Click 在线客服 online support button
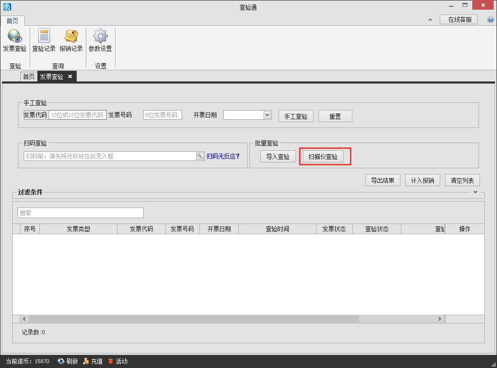The height and width of the screenshot is (368, 497). 458,19
